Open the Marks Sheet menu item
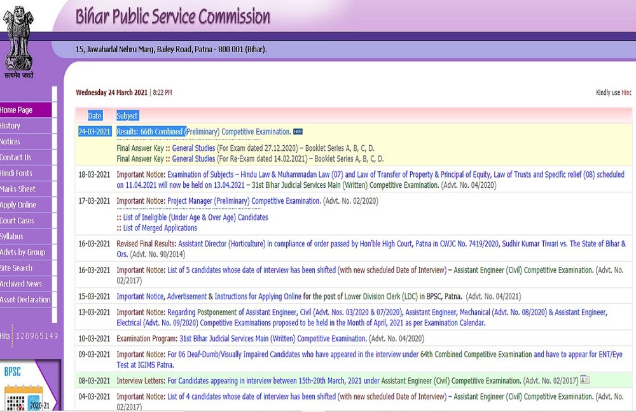 [x=18, y=189]
